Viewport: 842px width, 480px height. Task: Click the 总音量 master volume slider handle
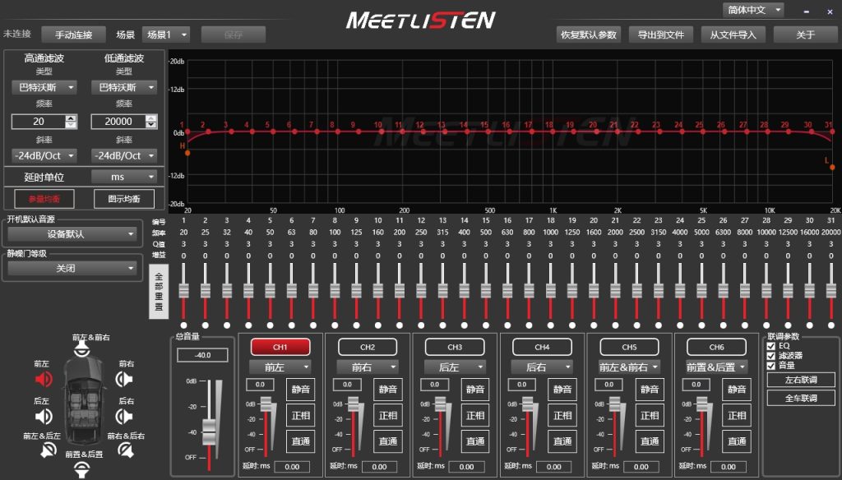pos(209,433)
